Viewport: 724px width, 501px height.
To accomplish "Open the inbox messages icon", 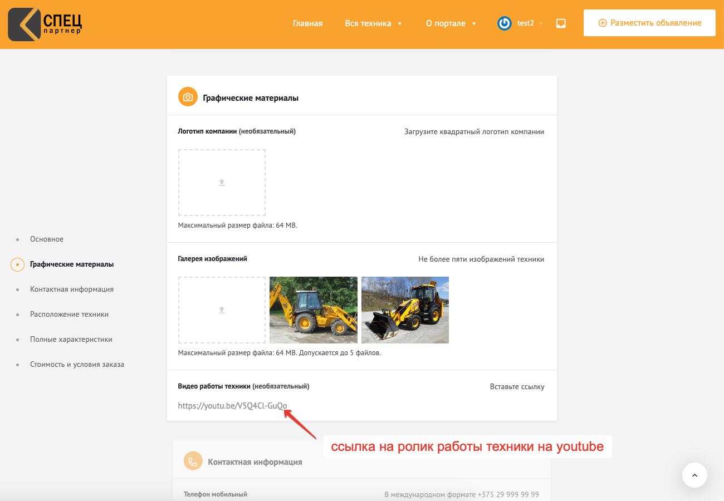I will click(x=561, y=23).
